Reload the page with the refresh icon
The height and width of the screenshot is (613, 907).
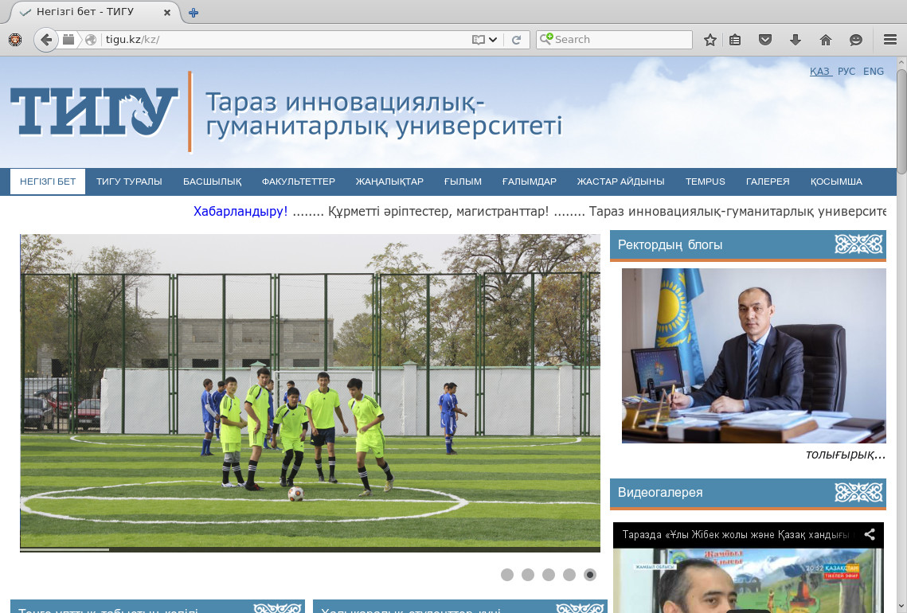pyautogui.click(x=517, y=39)
